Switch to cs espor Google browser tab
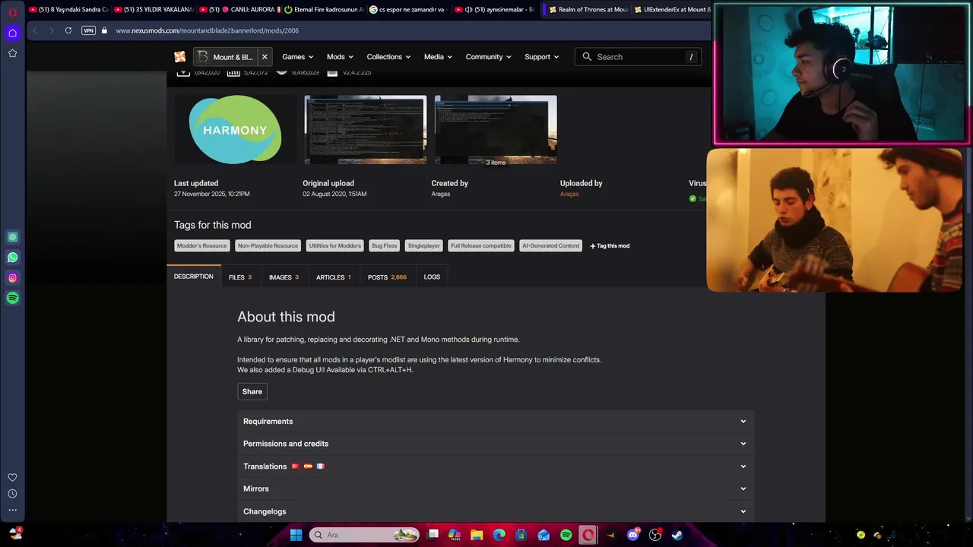 coord(408,9)
